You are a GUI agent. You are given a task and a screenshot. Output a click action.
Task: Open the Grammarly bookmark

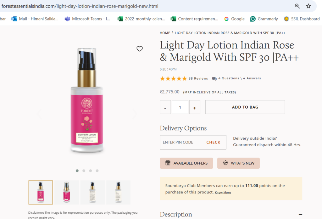coord(264,19)
